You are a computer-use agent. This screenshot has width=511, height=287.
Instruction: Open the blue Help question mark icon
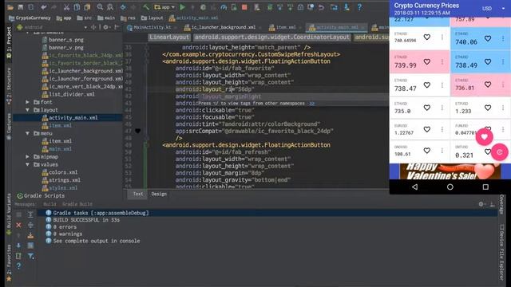tap(359, 7)
